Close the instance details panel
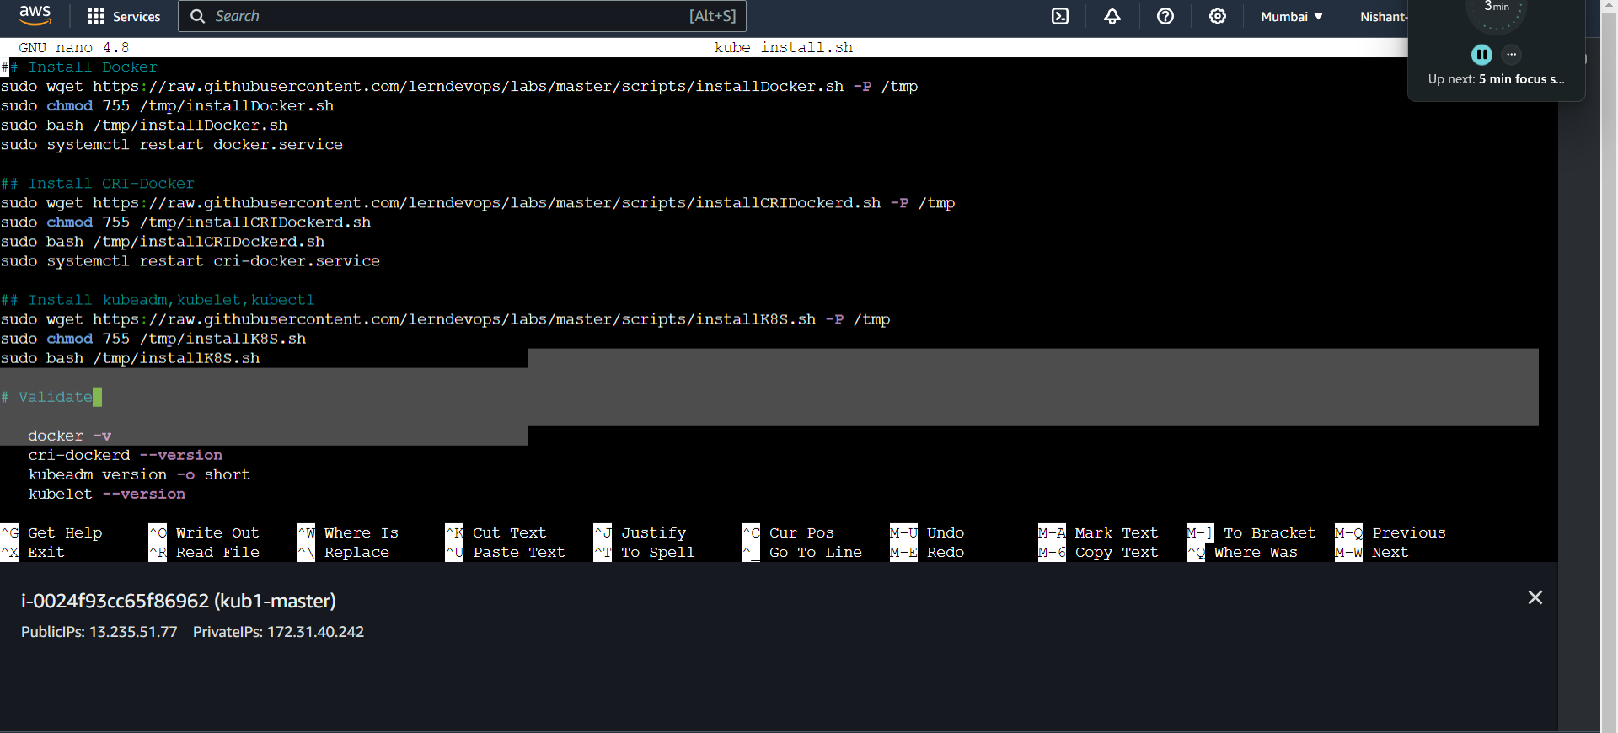The width and height of the screenshot is (1618, 733). coord(1535,597)
